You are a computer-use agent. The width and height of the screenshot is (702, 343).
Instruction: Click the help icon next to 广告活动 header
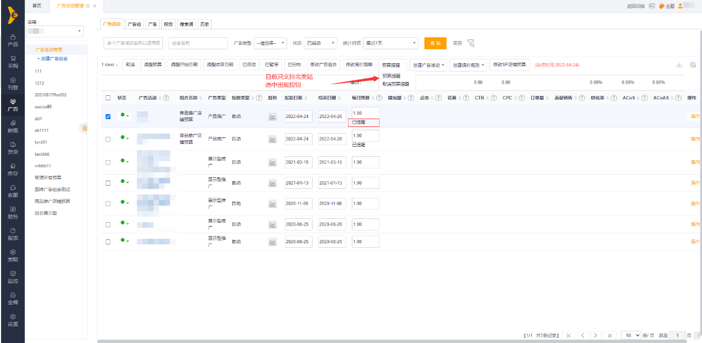[166, 98]
